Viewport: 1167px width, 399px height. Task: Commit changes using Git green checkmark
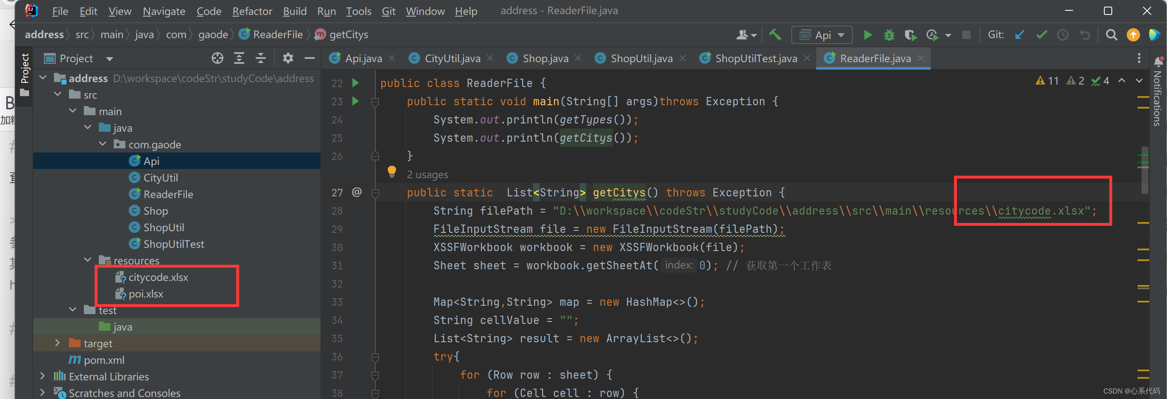1041,35
